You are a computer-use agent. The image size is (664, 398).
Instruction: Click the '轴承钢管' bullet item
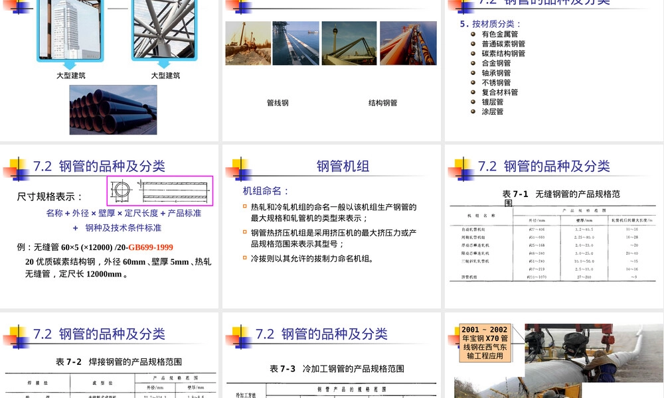496,73
